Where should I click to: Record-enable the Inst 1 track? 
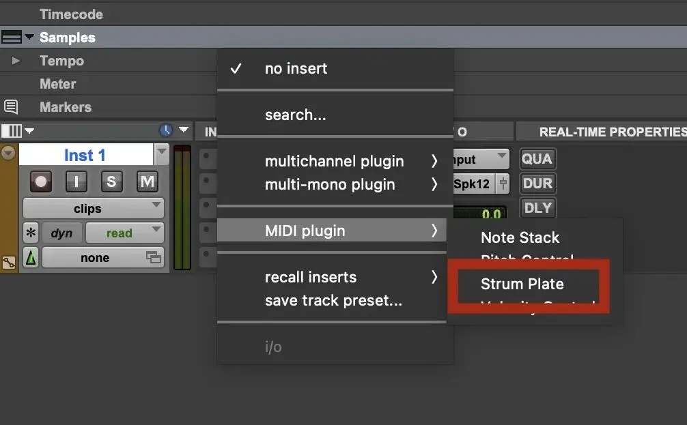tap(41, 181)
